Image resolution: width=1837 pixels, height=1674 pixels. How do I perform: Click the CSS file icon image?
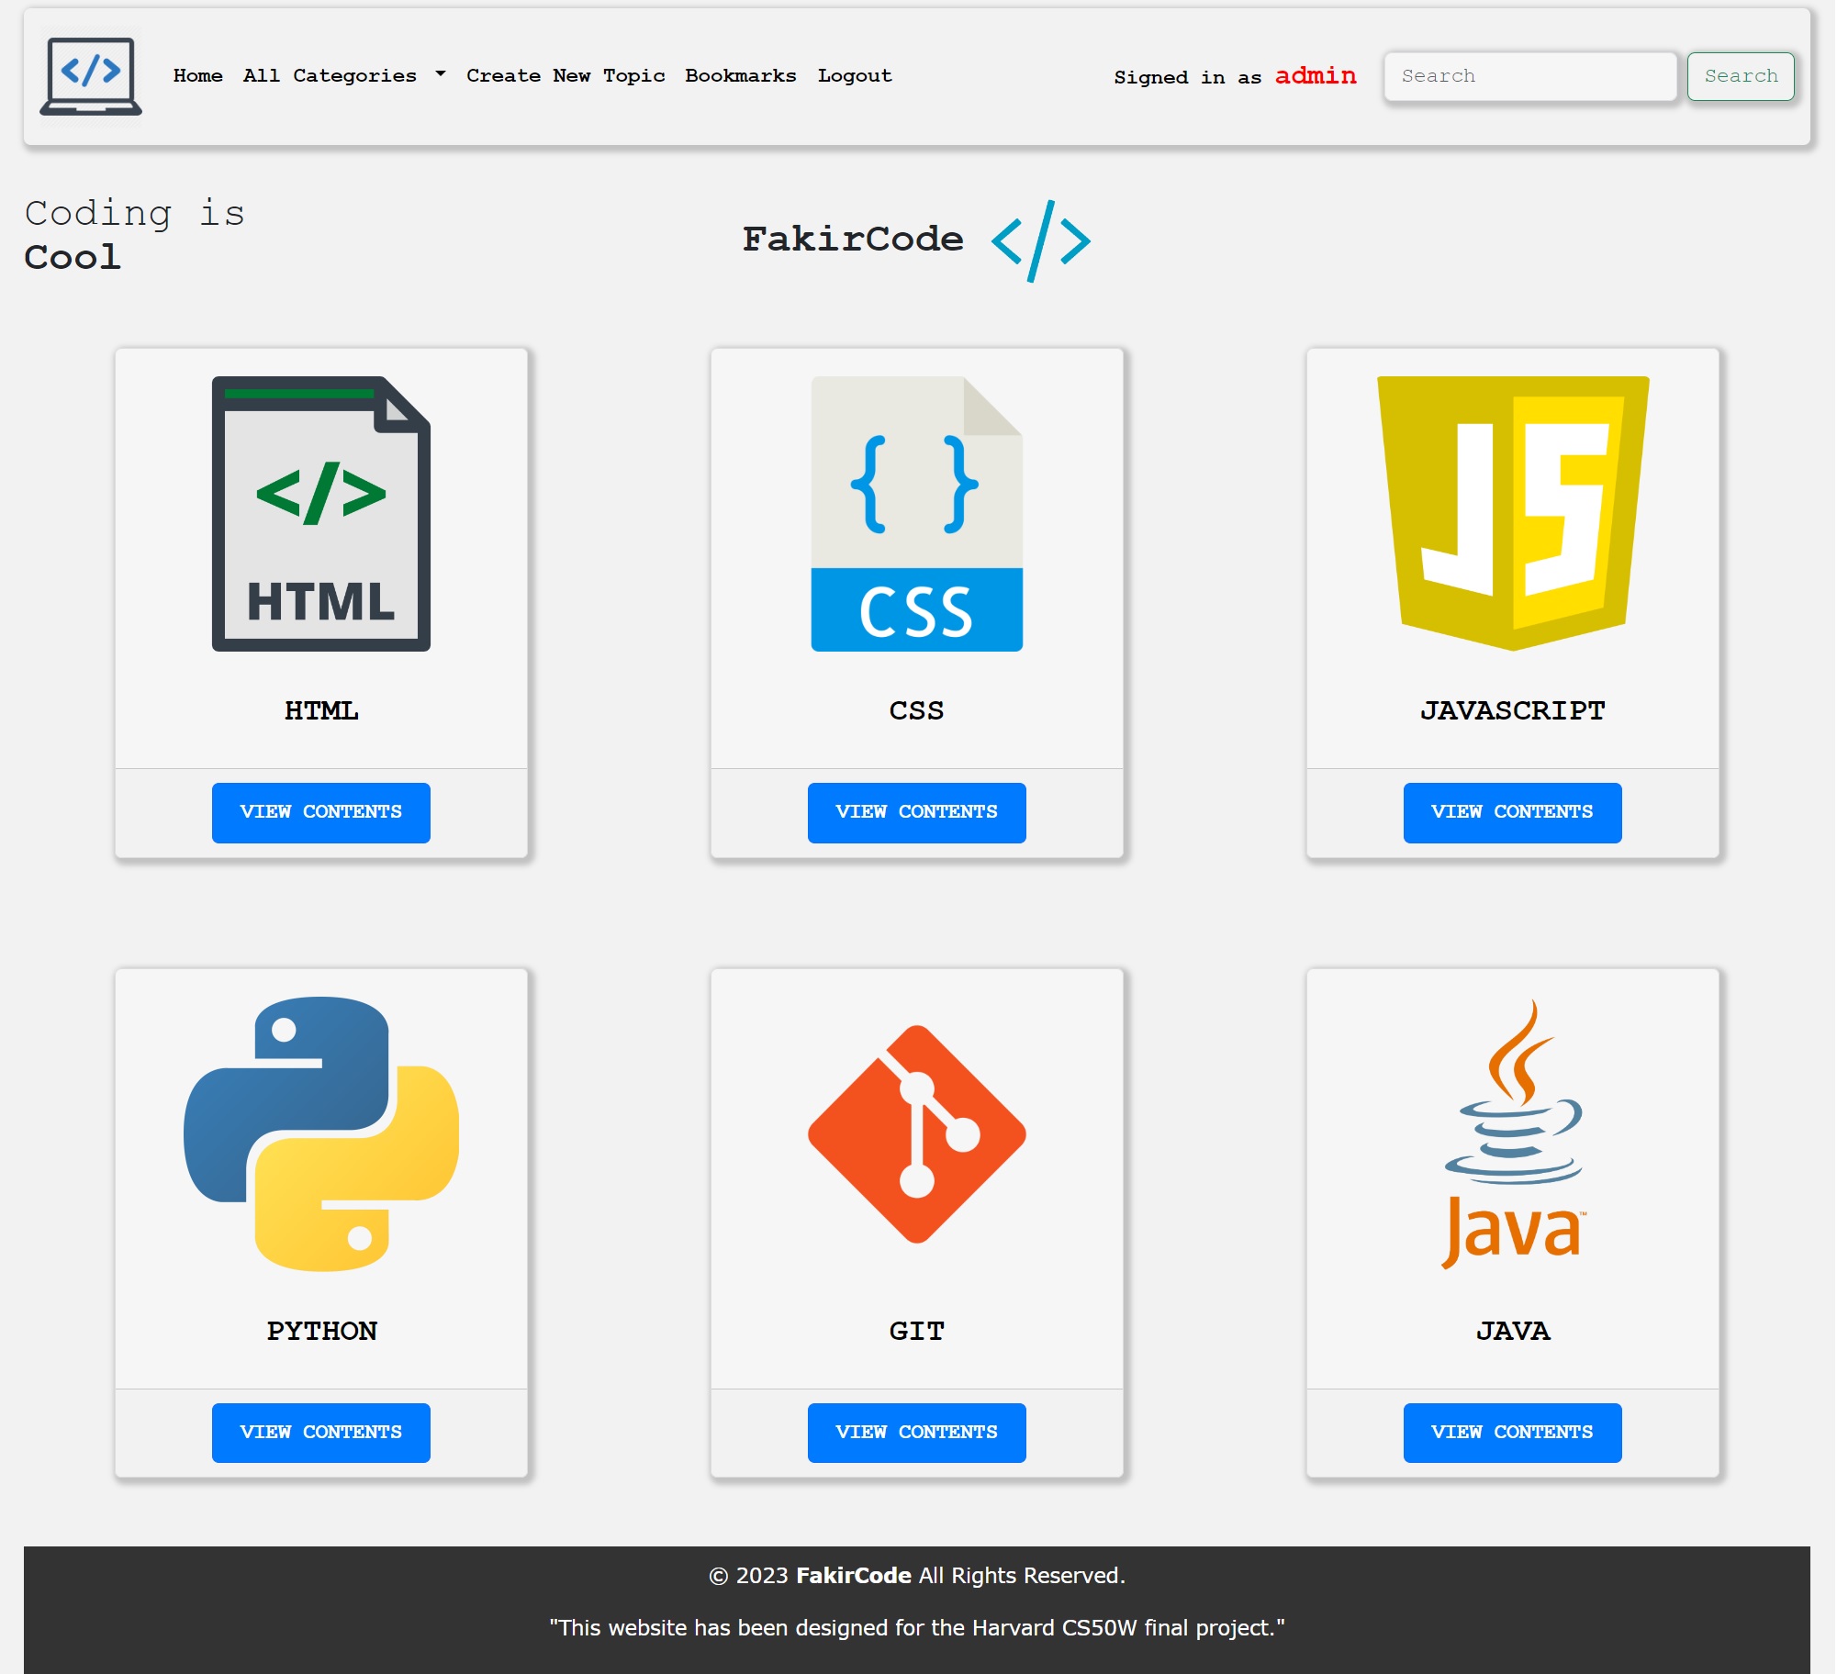(x=915, y=513)
